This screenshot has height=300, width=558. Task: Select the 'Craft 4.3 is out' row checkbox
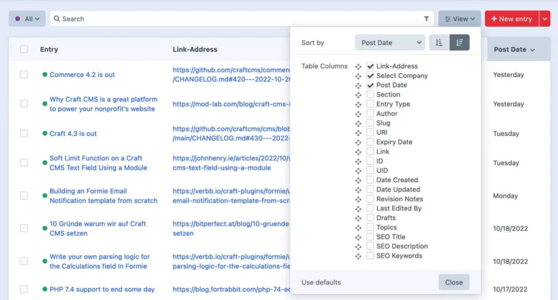point(24,133)
